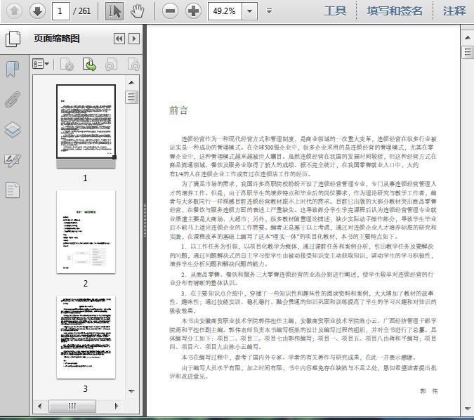The width and height of the screenshot is (474, 420).
Task: Click the '/ 261' total page count
Action: pos(82,11)
